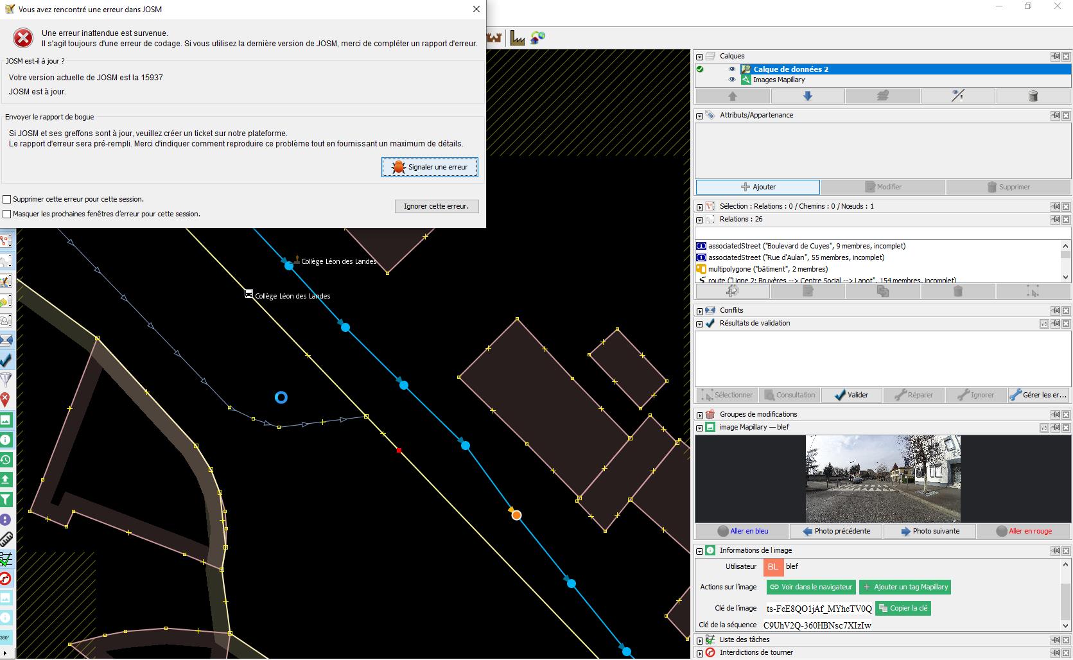Click the Mapillary street photo thumbnail

883,478
